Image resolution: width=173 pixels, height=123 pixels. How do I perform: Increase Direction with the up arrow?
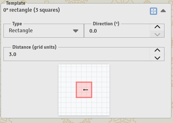click(x=157, y=27)
